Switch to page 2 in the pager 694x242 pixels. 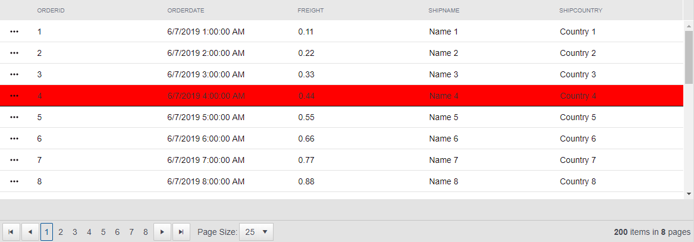(61, 232)
